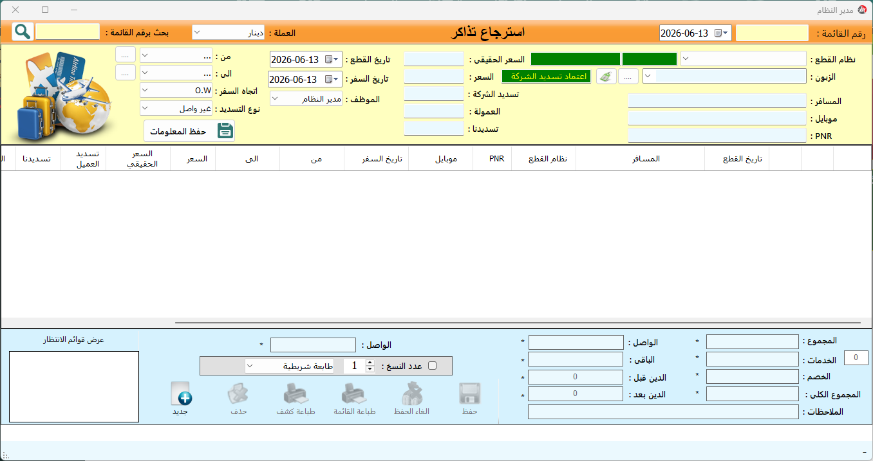Click the تسديد العميل column header

click(x=84, y=159)
